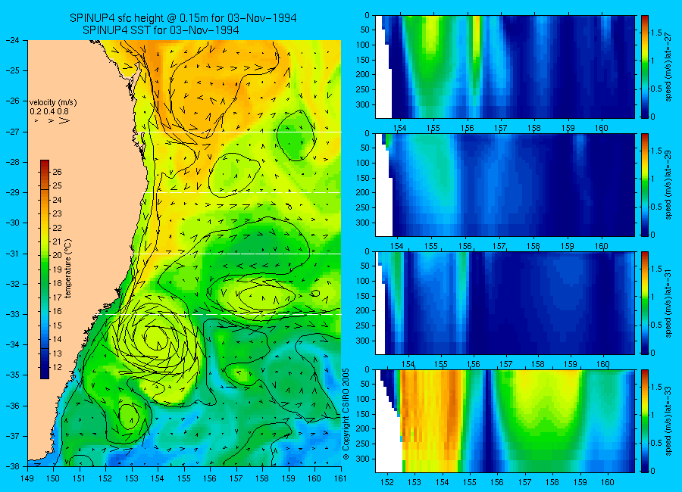Viewport: 682px width, 492px height.
Task: Open the lat=-27 speed section plot
Action: tap(505, 67)
